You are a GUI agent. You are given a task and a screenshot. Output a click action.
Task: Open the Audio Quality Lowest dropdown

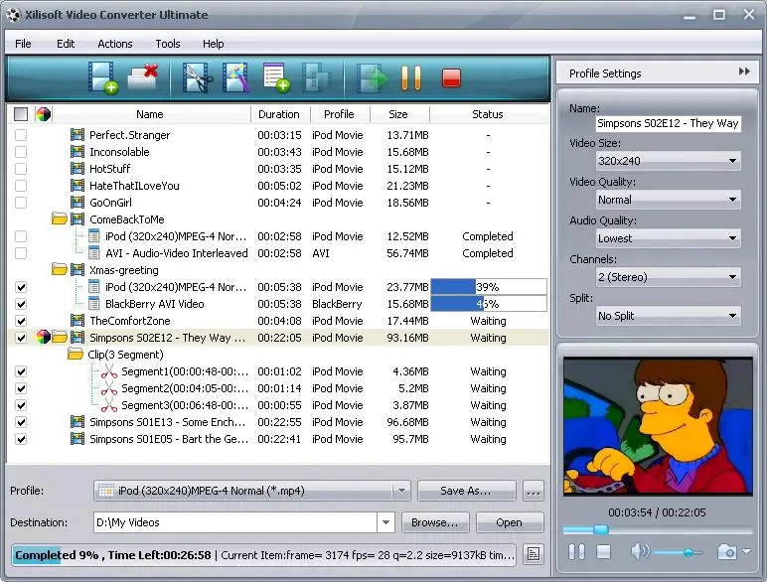[669, 238]
